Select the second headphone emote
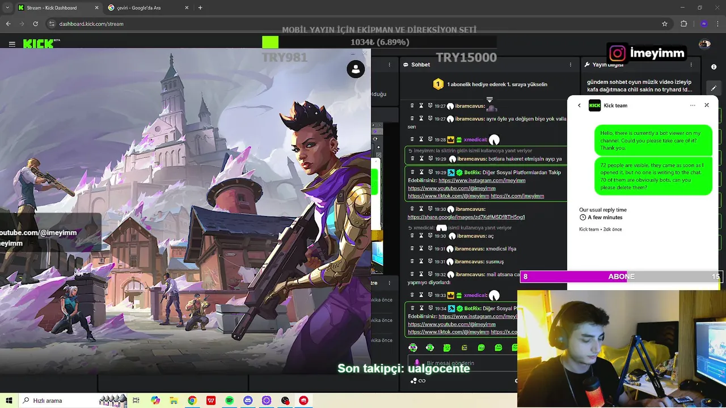Image resolution: width=726 pixels, height=408 pixels. pyautogui.click(x=430, y=347)
